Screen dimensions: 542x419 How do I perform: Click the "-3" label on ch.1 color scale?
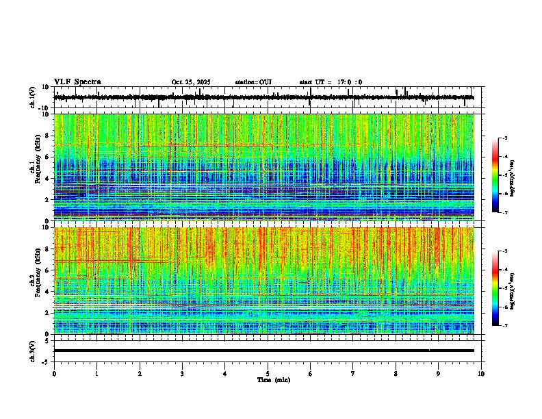[504, 138]
